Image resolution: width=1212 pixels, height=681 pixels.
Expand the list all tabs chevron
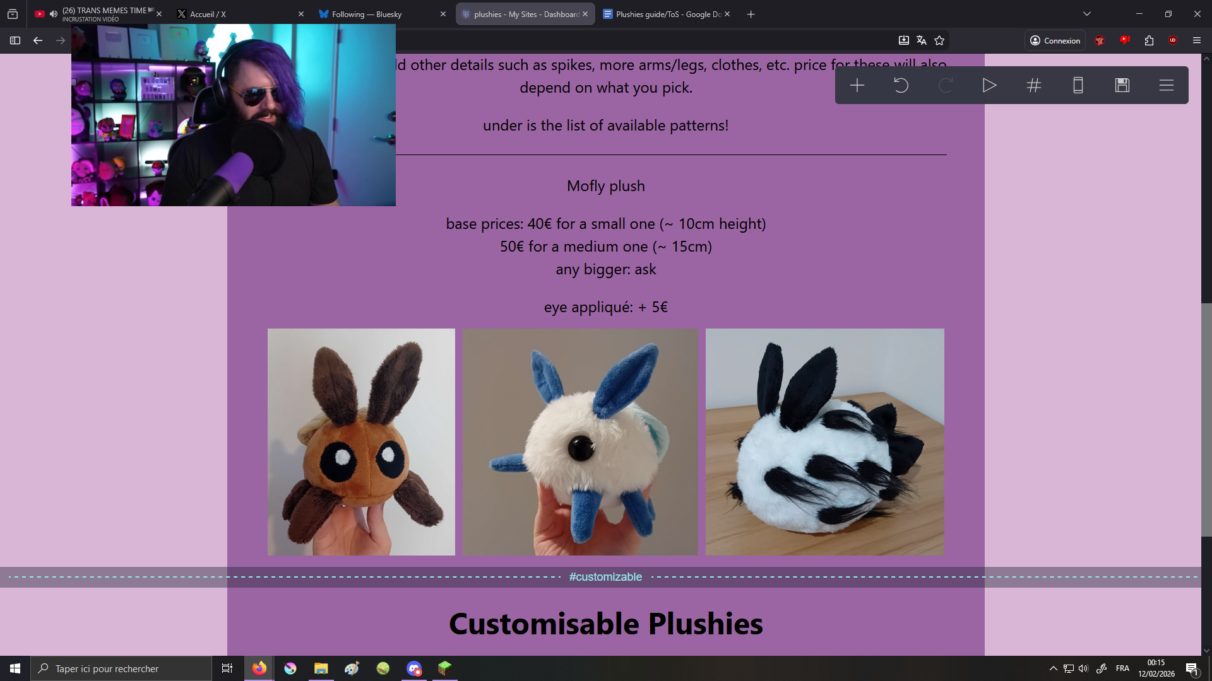[x=1087, y=14]
